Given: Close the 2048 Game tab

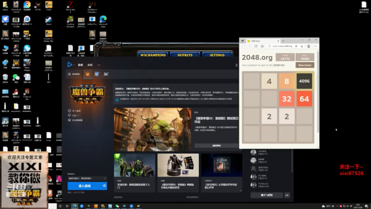Looking at the screenshot, I should click(x=278, y=41).
